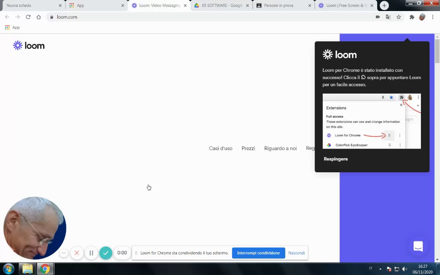Open Loom recording more options (three dots)

click(64, 253)
